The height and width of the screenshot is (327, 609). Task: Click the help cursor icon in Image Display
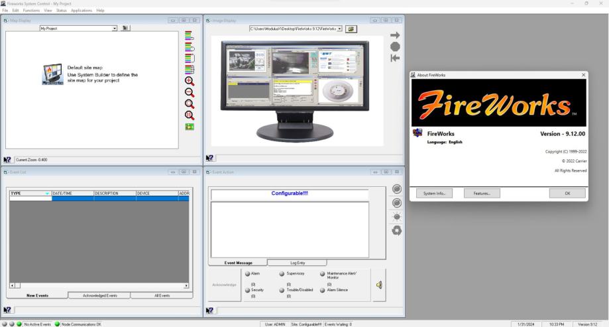coord(209,158)
